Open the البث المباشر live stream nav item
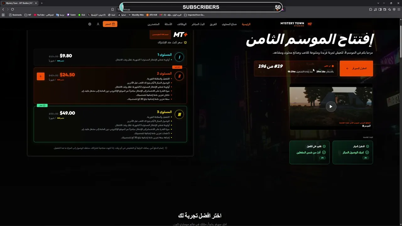Viewport: 402px width, 226px height. pos(198,24)
